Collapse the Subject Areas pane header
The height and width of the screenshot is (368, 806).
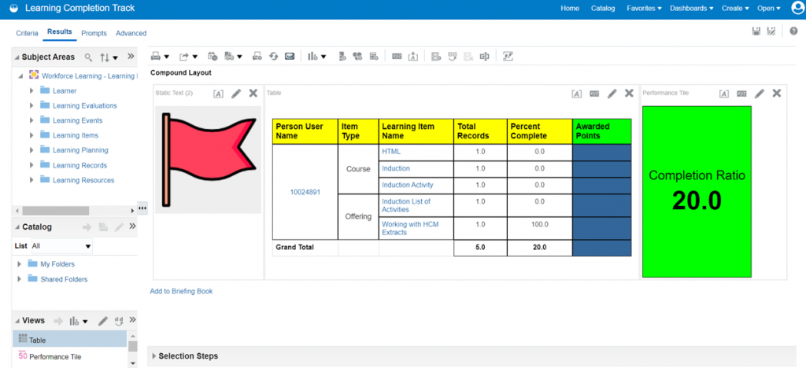click(17, 57)
